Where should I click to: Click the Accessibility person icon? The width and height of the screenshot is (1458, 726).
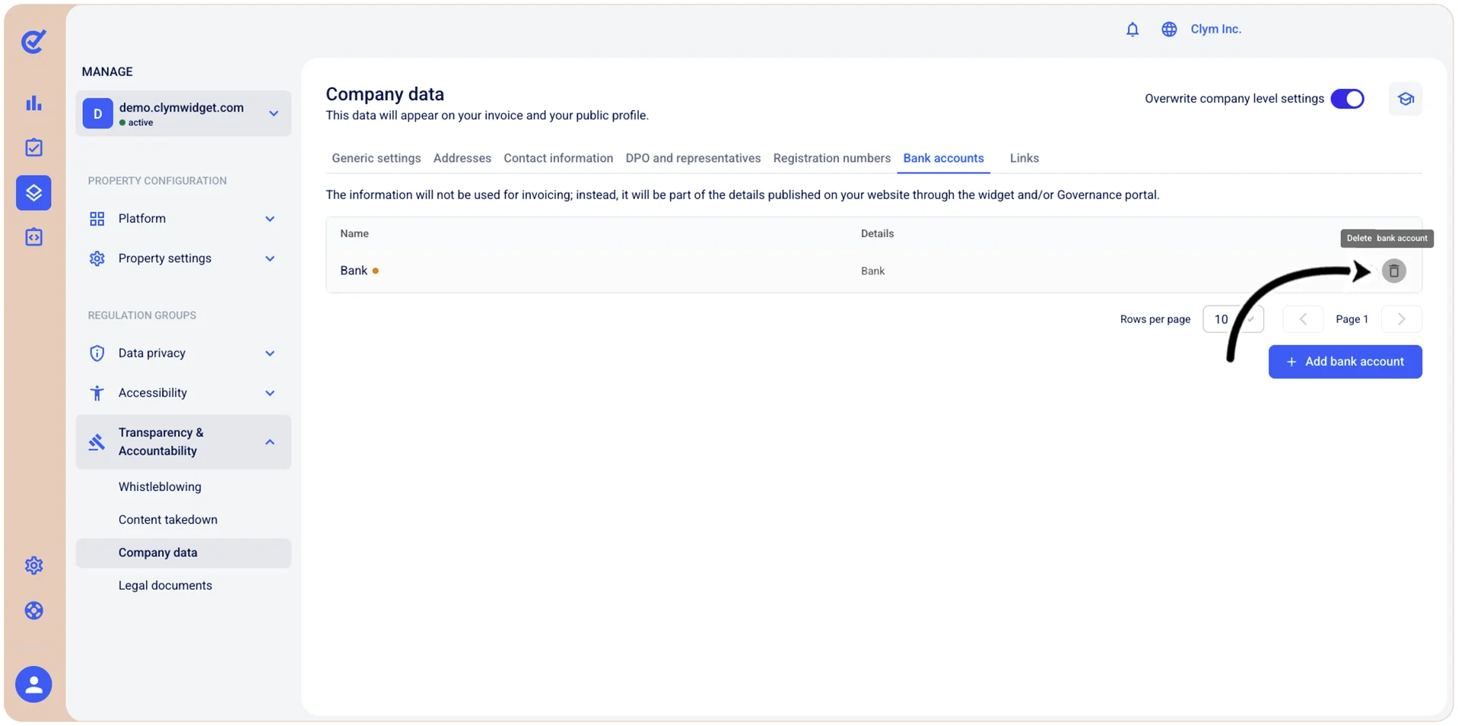point(97,393)
